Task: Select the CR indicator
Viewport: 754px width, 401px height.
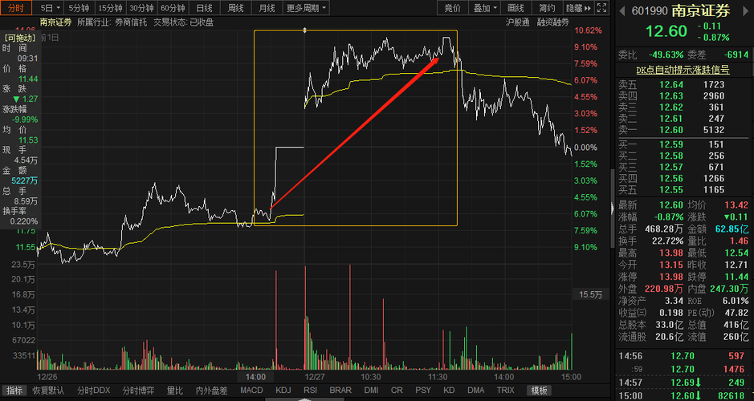Action: (397, 391)
